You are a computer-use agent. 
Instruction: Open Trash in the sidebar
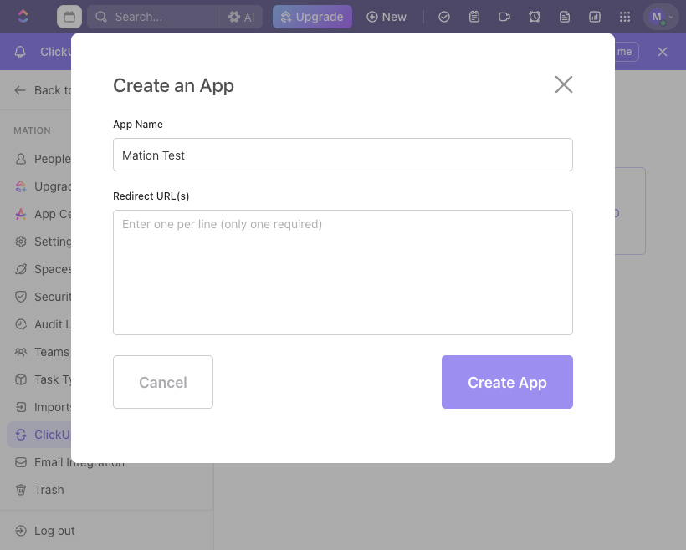(39, 490)
